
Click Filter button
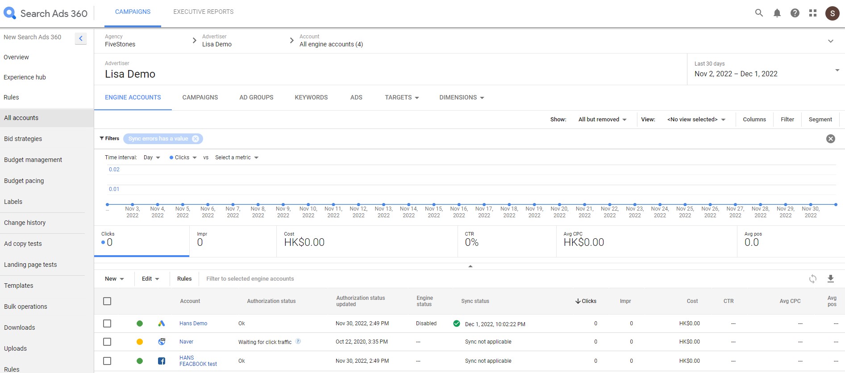click(x=787, y=120)
